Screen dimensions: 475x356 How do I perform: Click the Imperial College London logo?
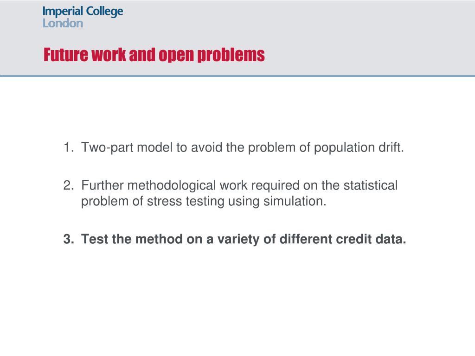point(83,17)
